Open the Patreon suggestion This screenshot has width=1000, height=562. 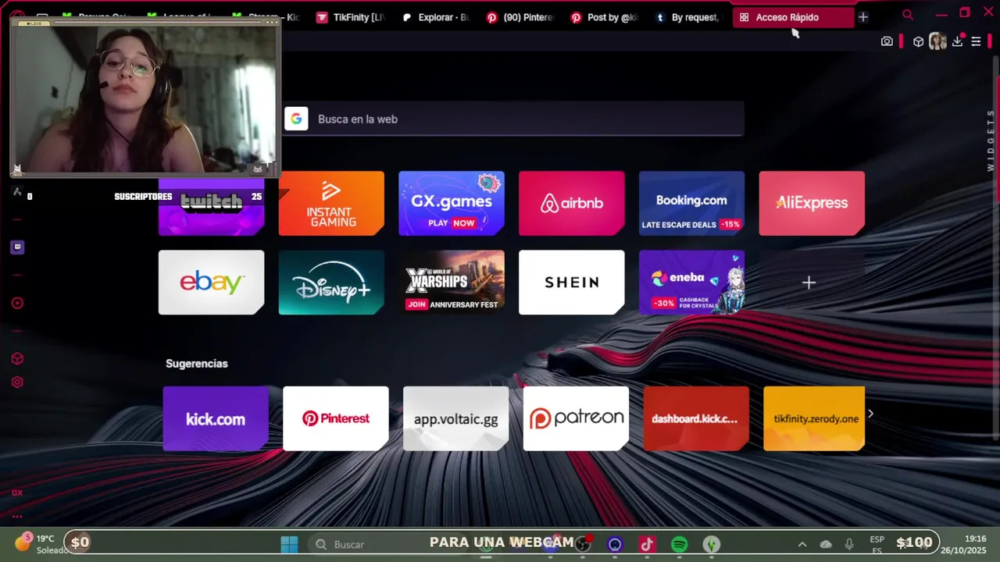(576, 418)
